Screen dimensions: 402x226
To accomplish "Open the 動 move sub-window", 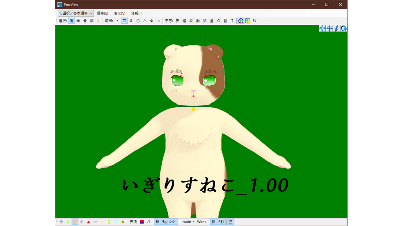I will [198, 21].
